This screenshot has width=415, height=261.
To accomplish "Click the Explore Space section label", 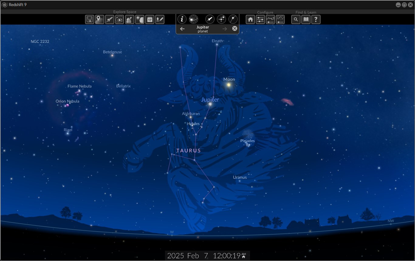I will click(125, 12).
